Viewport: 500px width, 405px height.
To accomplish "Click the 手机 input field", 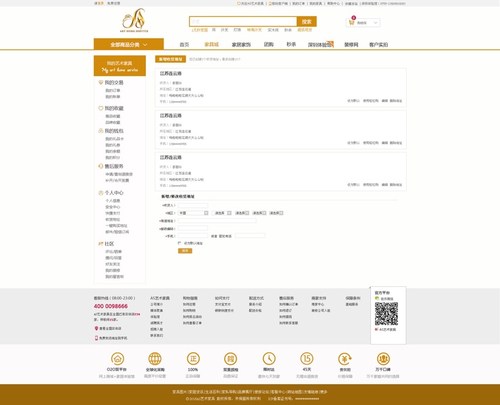I will (x=193, y=236).
